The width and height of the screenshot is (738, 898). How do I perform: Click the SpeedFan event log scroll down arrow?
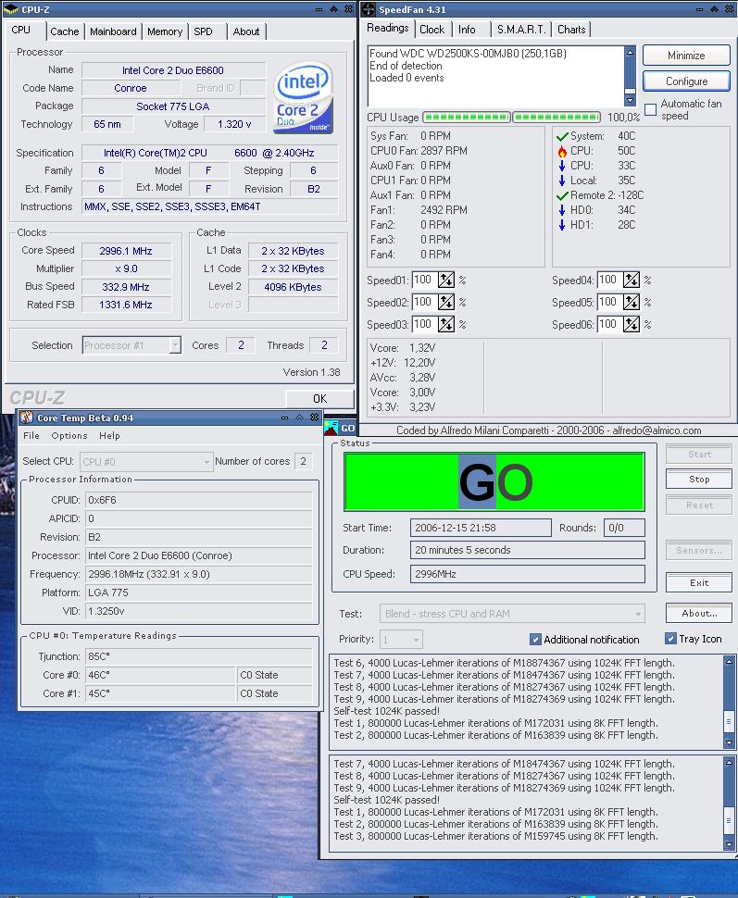coord(630,100)
